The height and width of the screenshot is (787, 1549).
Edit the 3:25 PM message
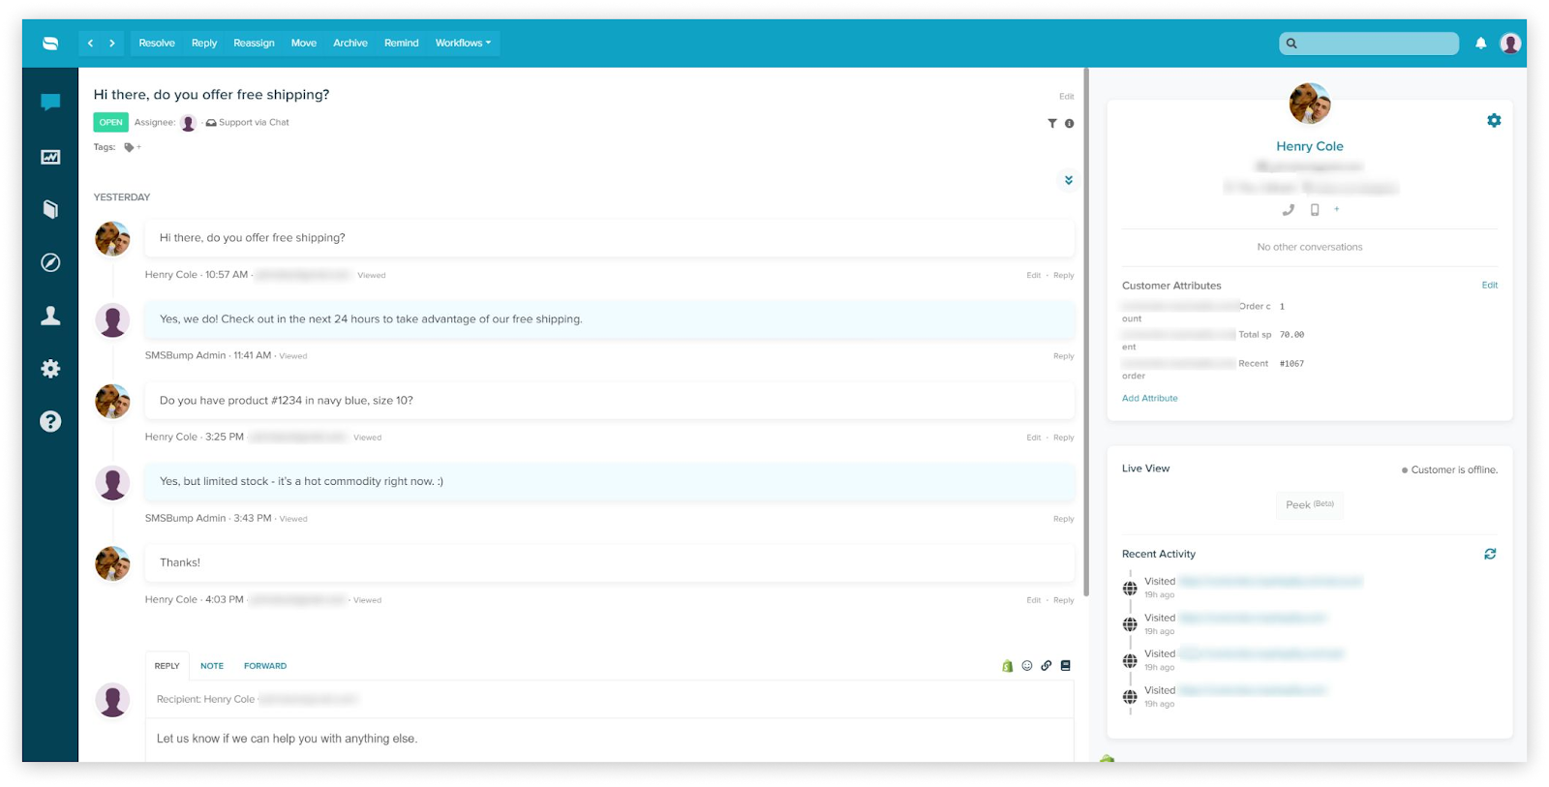pos(1034,438)
